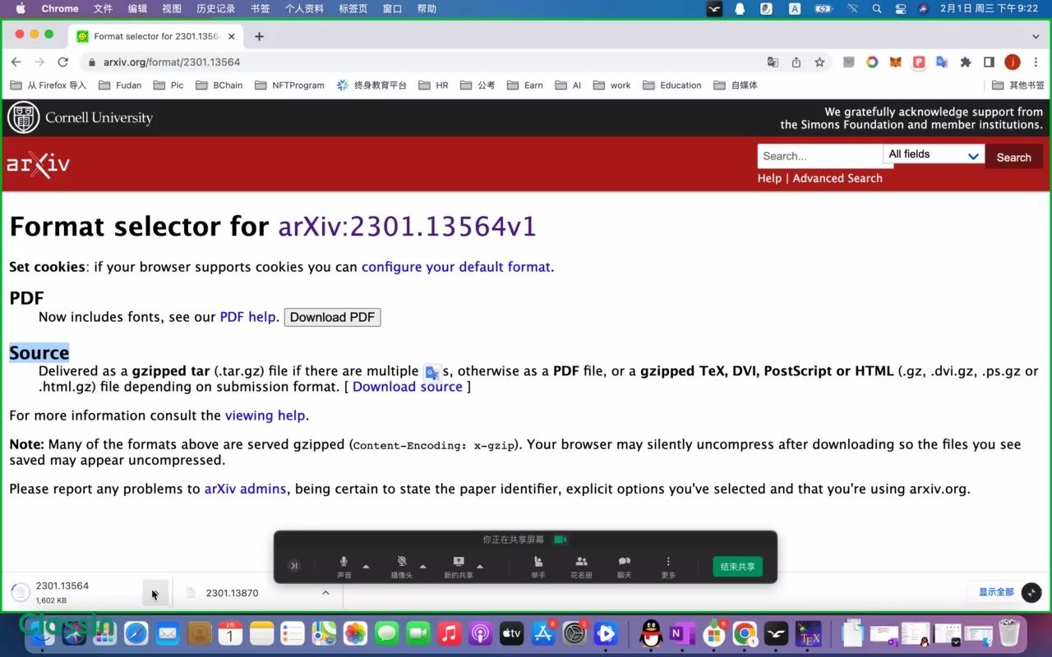Show all downloads with 显示全部
Screen dimensions: 1052x657
[x=996, y=592]
